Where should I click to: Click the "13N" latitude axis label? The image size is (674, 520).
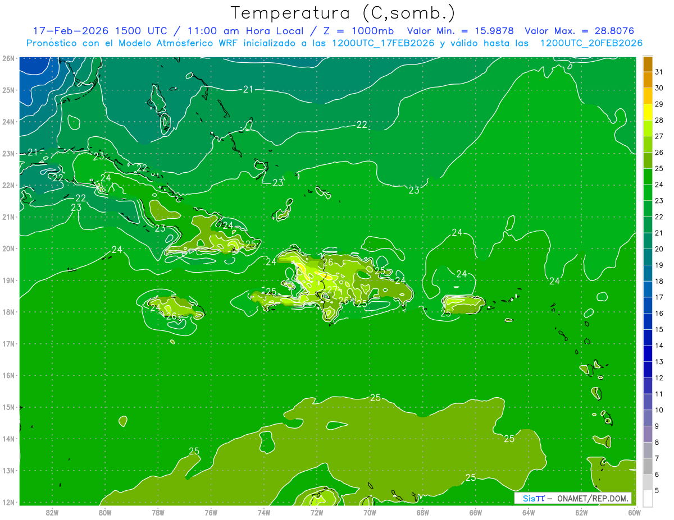point(8,471)
